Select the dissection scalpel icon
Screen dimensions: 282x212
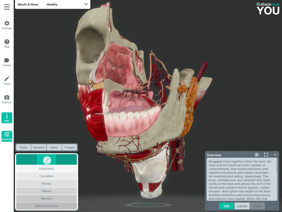point(47,160)
